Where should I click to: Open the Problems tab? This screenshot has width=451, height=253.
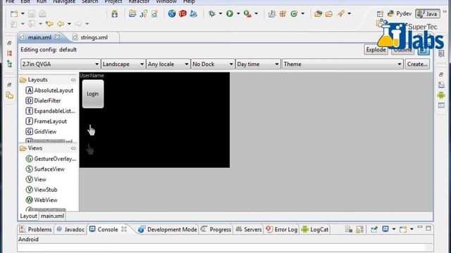click(36, 229)
